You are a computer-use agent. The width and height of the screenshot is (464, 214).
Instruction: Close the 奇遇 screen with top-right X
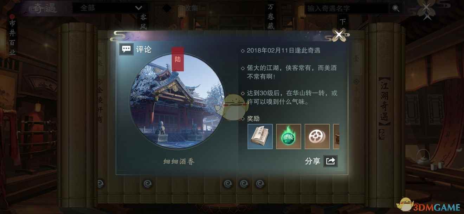426,9
